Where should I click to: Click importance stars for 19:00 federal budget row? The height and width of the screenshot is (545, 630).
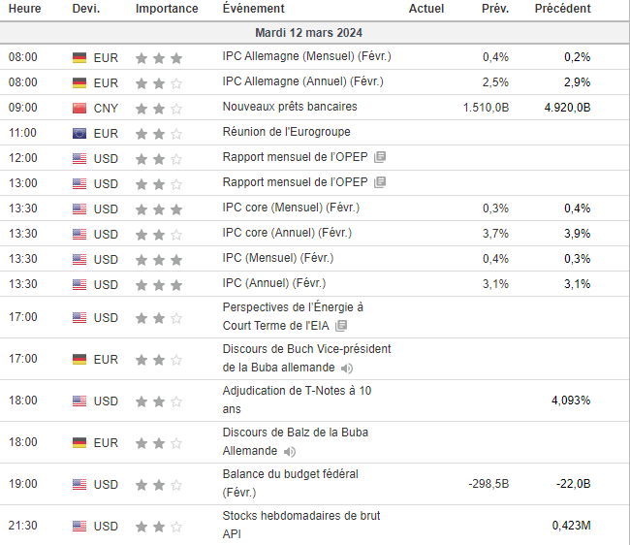pyautogui.click(x=159, y=485)
